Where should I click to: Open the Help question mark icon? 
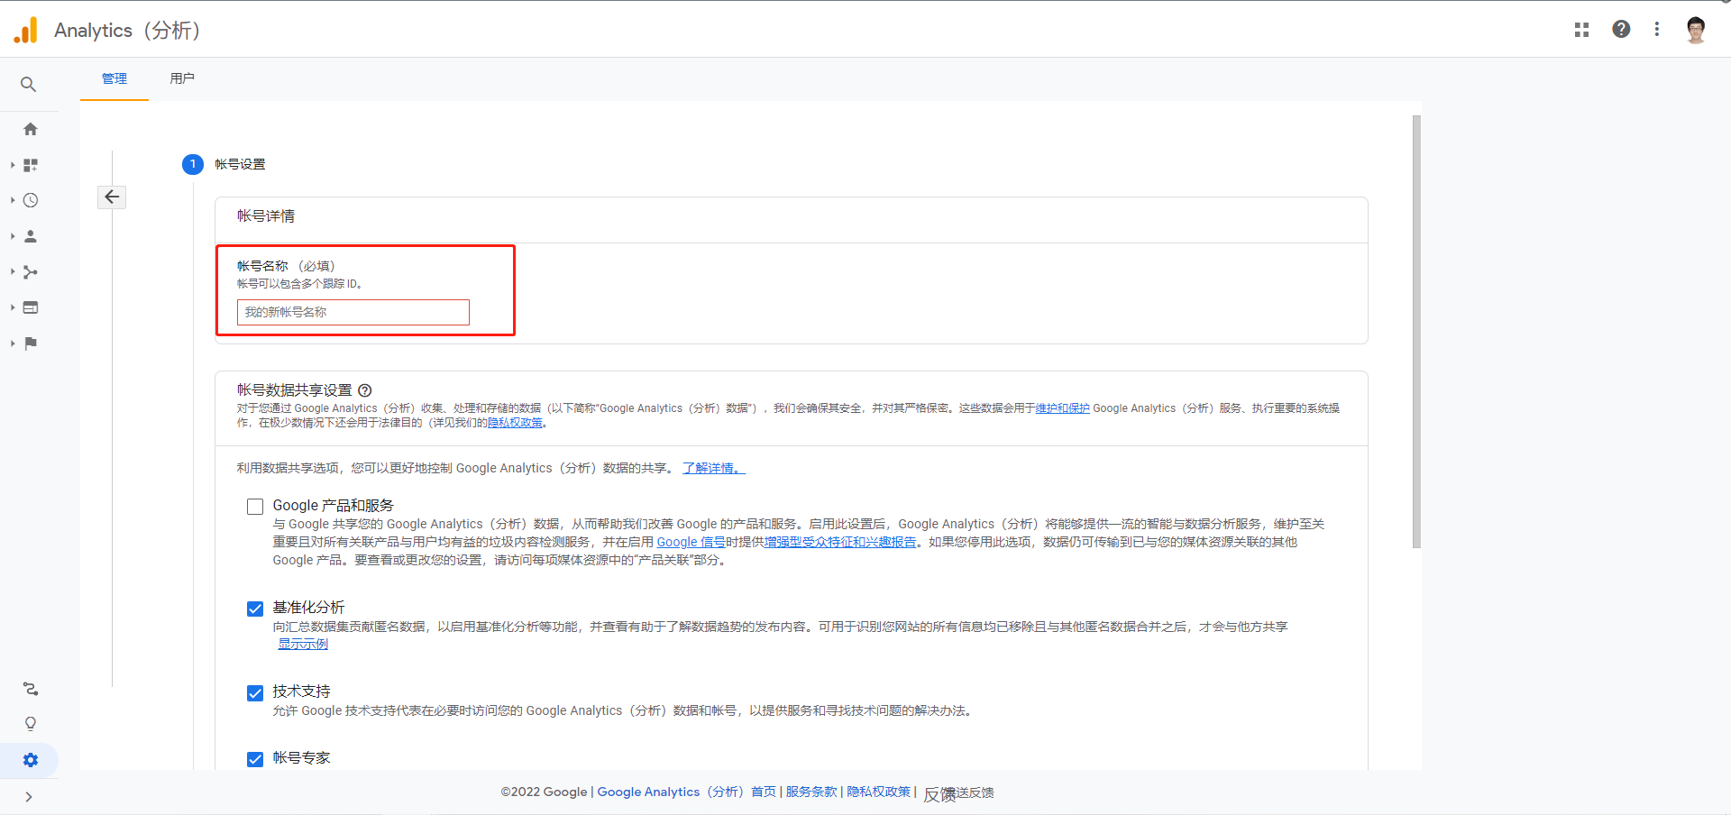1621,30
